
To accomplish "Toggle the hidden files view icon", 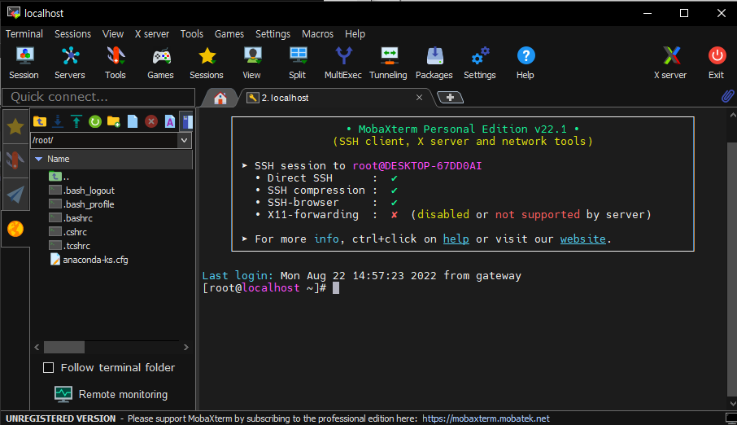I will pyautogui.click(x=188, y=122).
